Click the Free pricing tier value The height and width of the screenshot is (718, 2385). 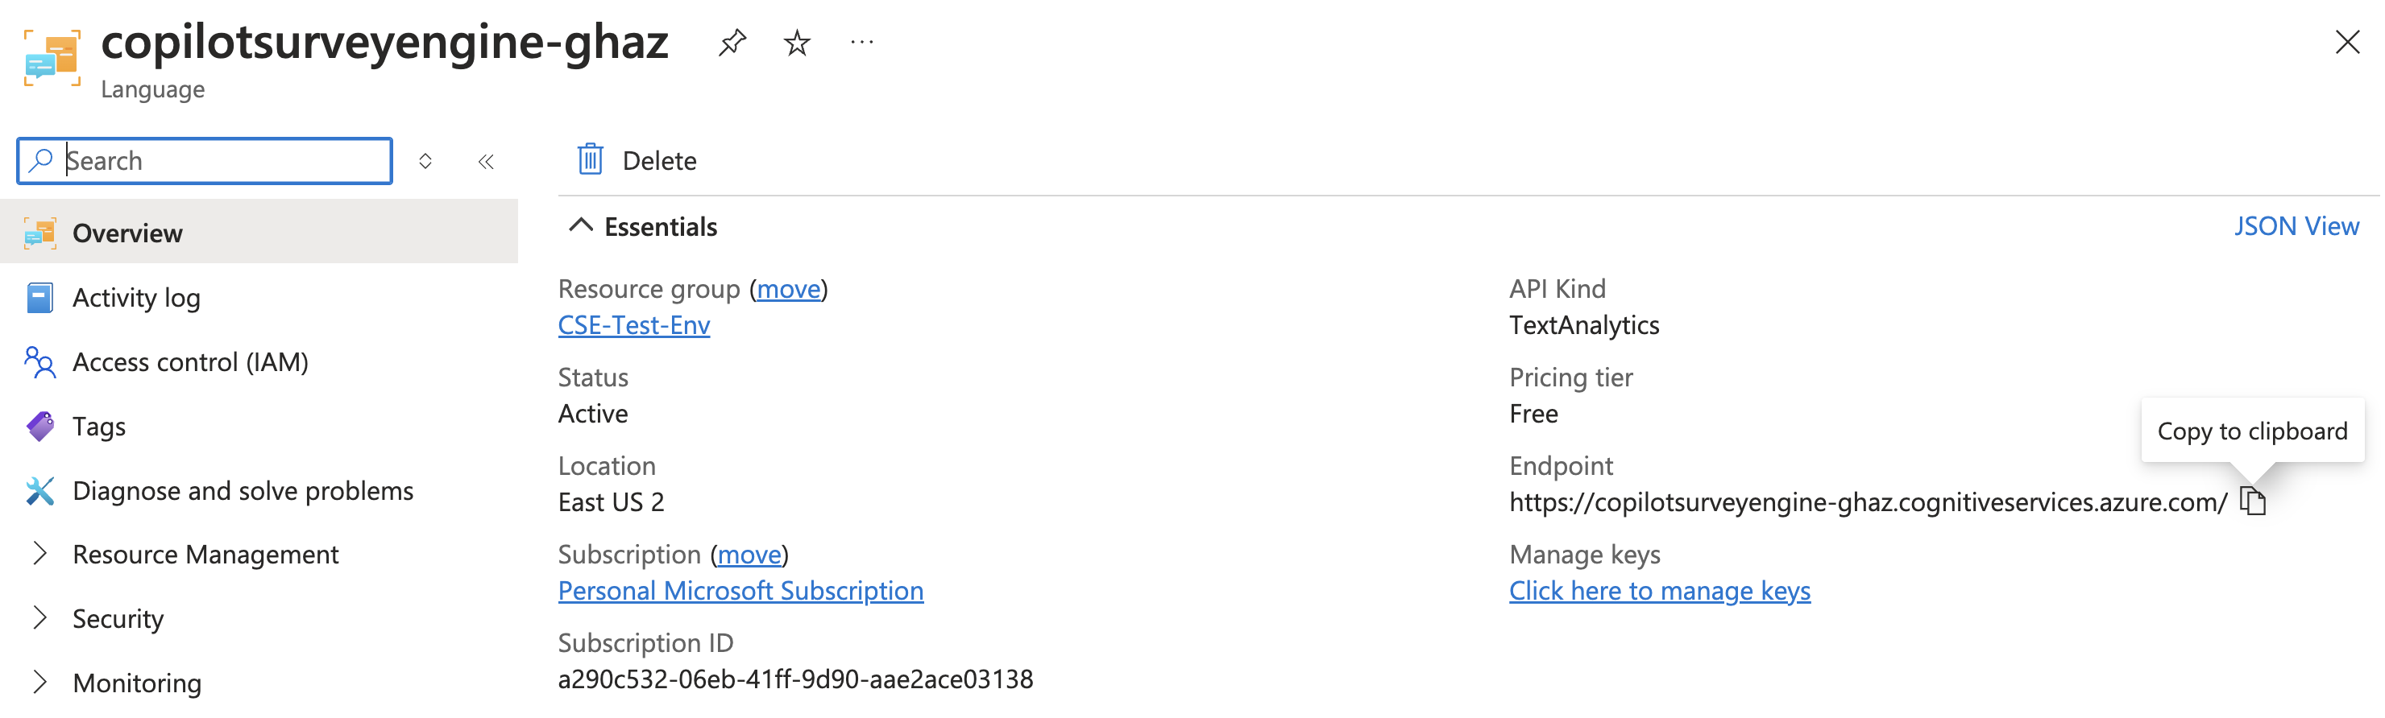coord(1533,415)
